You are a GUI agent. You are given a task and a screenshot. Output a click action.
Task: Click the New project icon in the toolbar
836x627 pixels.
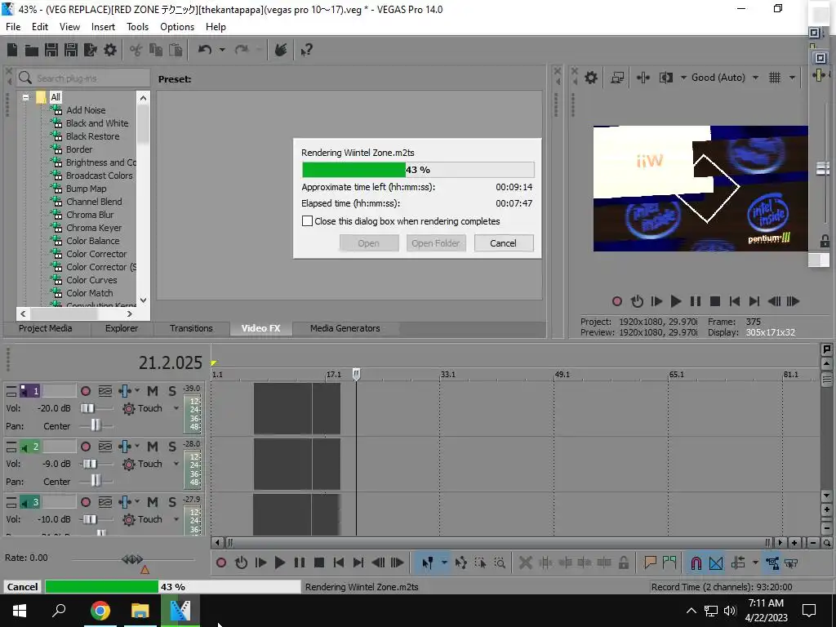point(12,50)
